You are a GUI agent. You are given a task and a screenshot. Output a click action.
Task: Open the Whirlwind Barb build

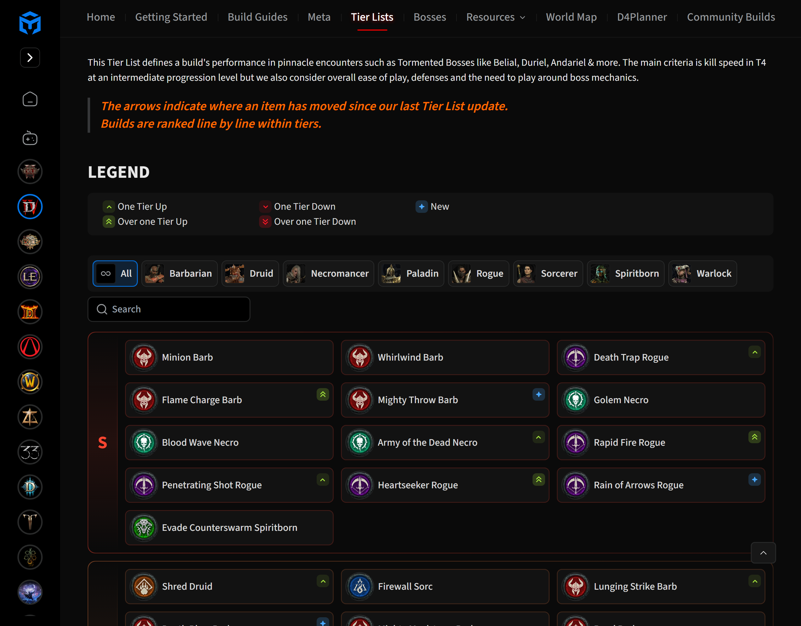coord(445,357)
